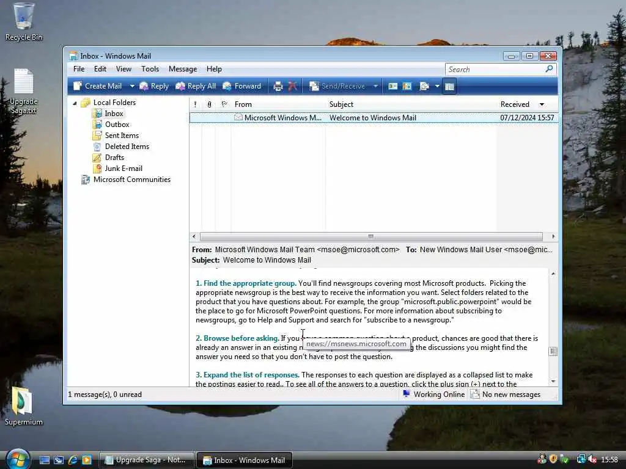The height and width of the screenshot is (469, 626).
Task: Print the message using the printer icon
Action: (x=278, y=86)
